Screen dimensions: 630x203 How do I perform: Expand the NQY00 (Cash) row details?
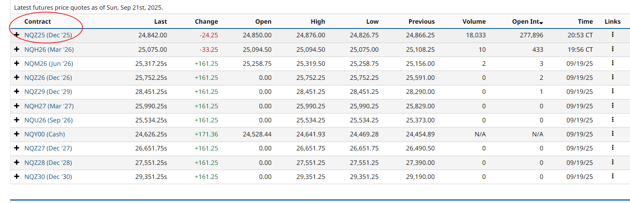coord(17,134)
